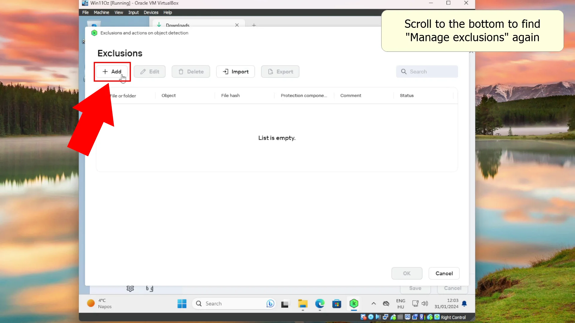The width and height of the screenshot is (575, 323).
Task: Click VirtualBox CPU virtualization status icon
Action: pos(422,317)
